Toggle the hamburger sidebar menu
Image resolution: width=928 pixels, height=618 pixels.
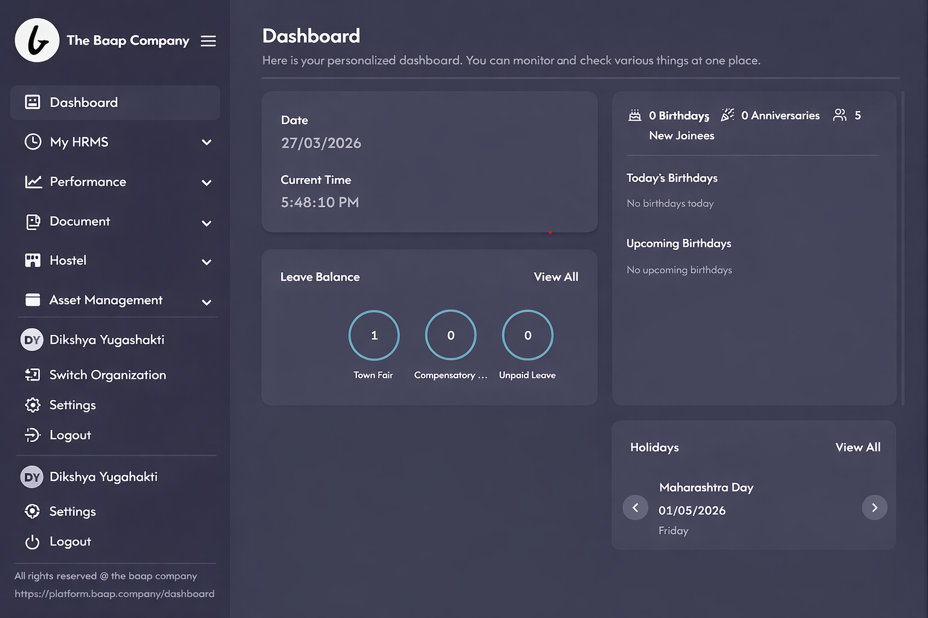[208, 41]
